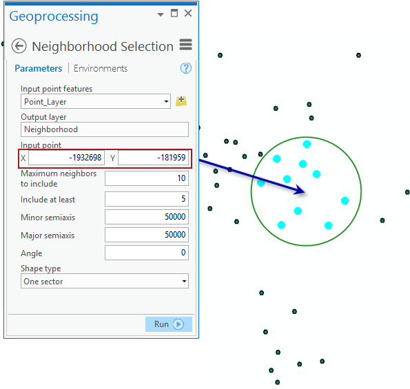
Task: Go back using the circled arrow icon
Action: point(19,46)
